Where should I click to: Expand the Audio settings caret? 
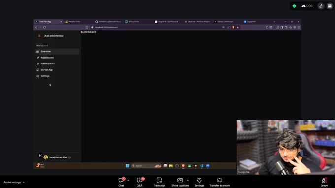(x=24, y=182)
